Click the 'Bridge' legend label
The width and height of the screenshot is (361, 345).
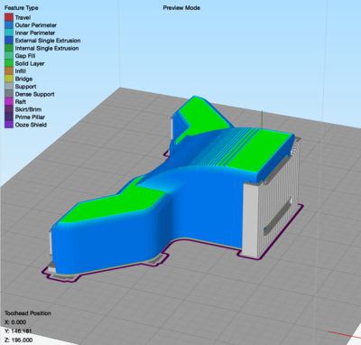coord(23,79)
